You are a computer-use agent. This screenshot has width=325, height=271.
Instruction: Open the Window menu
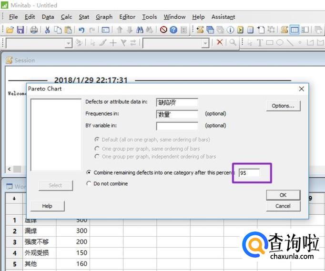pos(174,17)
